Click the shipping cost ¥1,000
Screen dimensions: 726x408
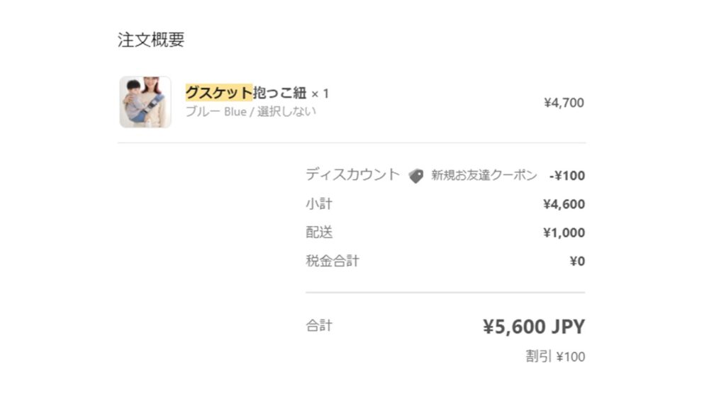(x=564, y=232)
